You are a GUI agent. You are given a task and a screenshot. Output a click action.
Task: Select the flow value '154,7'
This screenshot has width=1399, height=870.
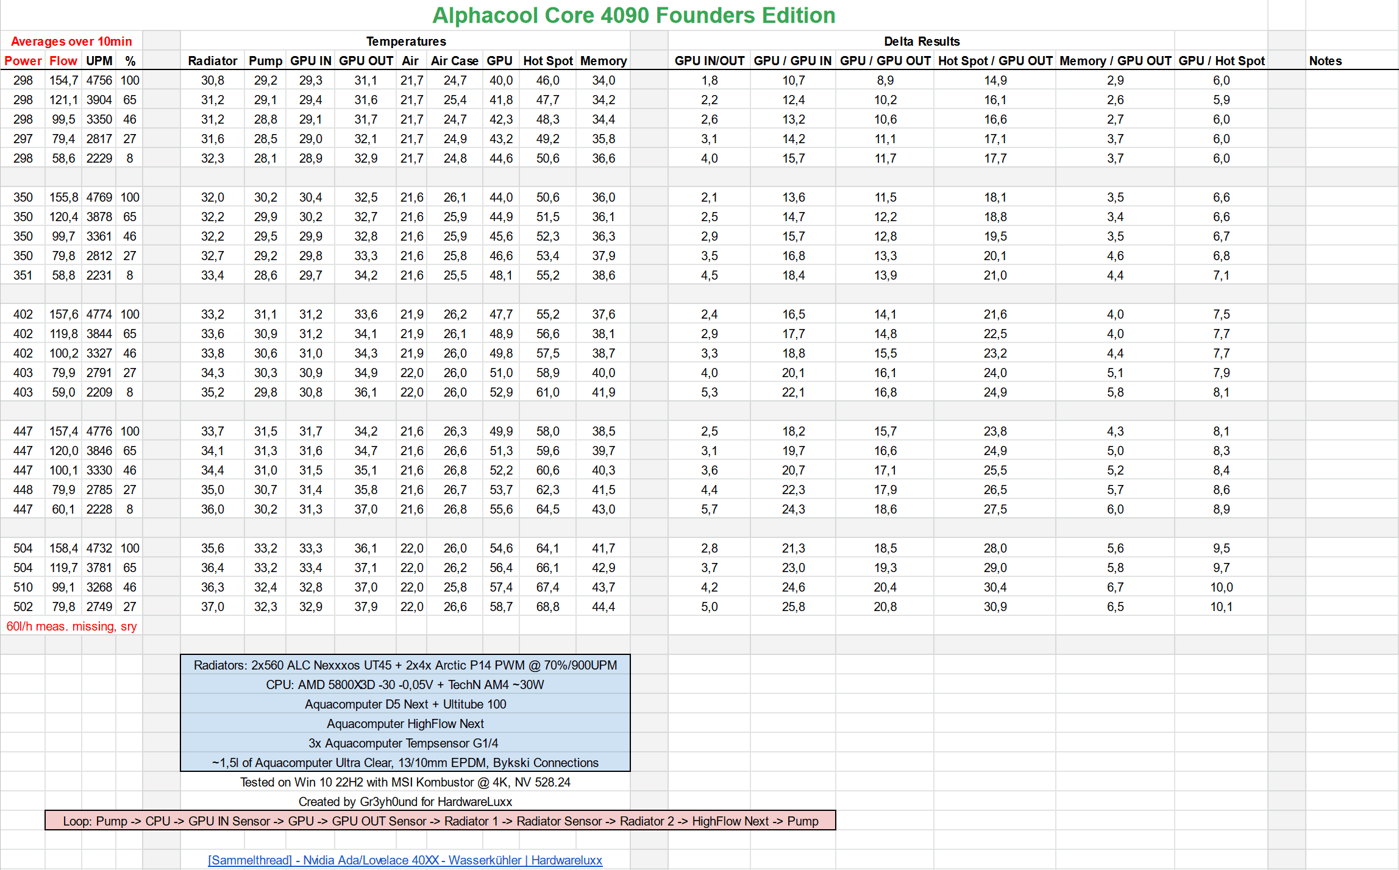click(63, 80)
